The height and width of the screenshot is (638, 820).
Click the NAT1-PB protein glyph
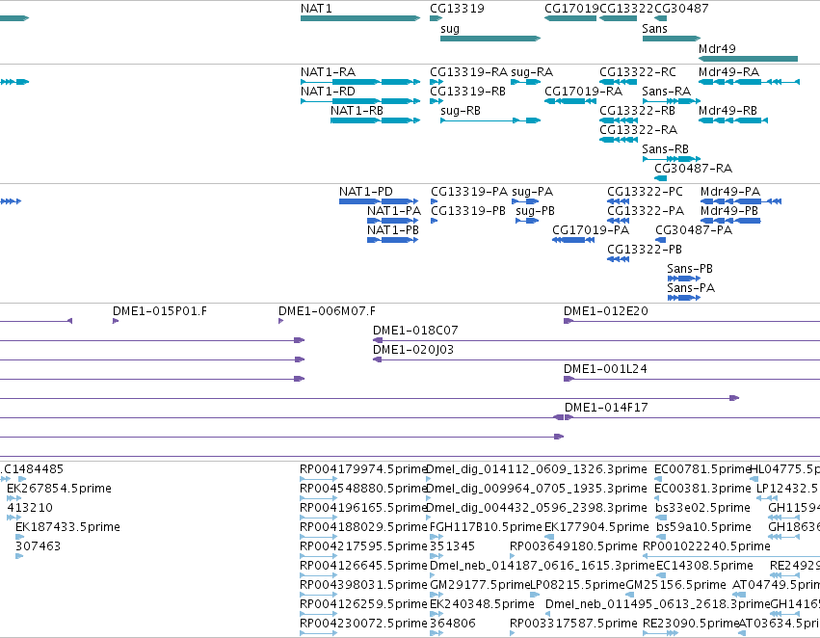[393, 240]
